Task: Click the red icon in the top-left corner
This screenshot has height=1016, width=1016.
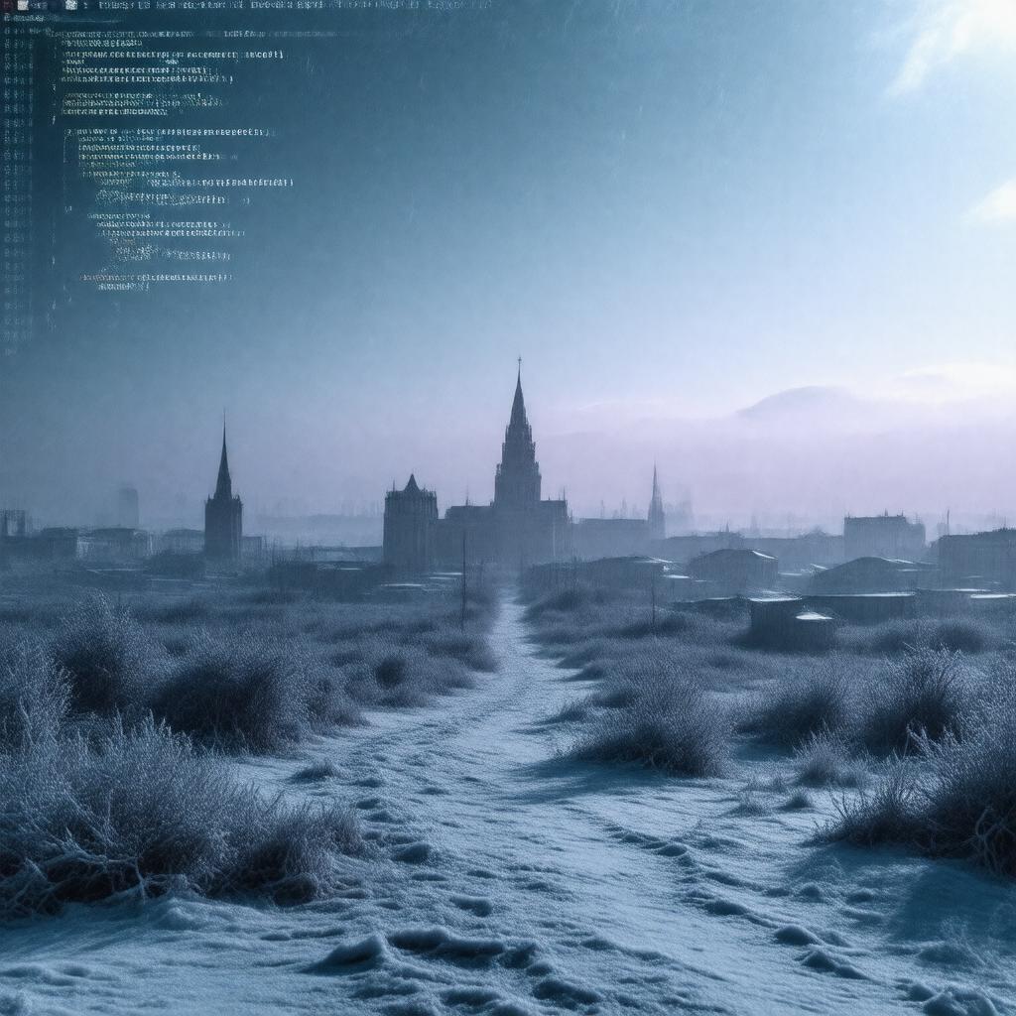Action: tap(5, 5)
